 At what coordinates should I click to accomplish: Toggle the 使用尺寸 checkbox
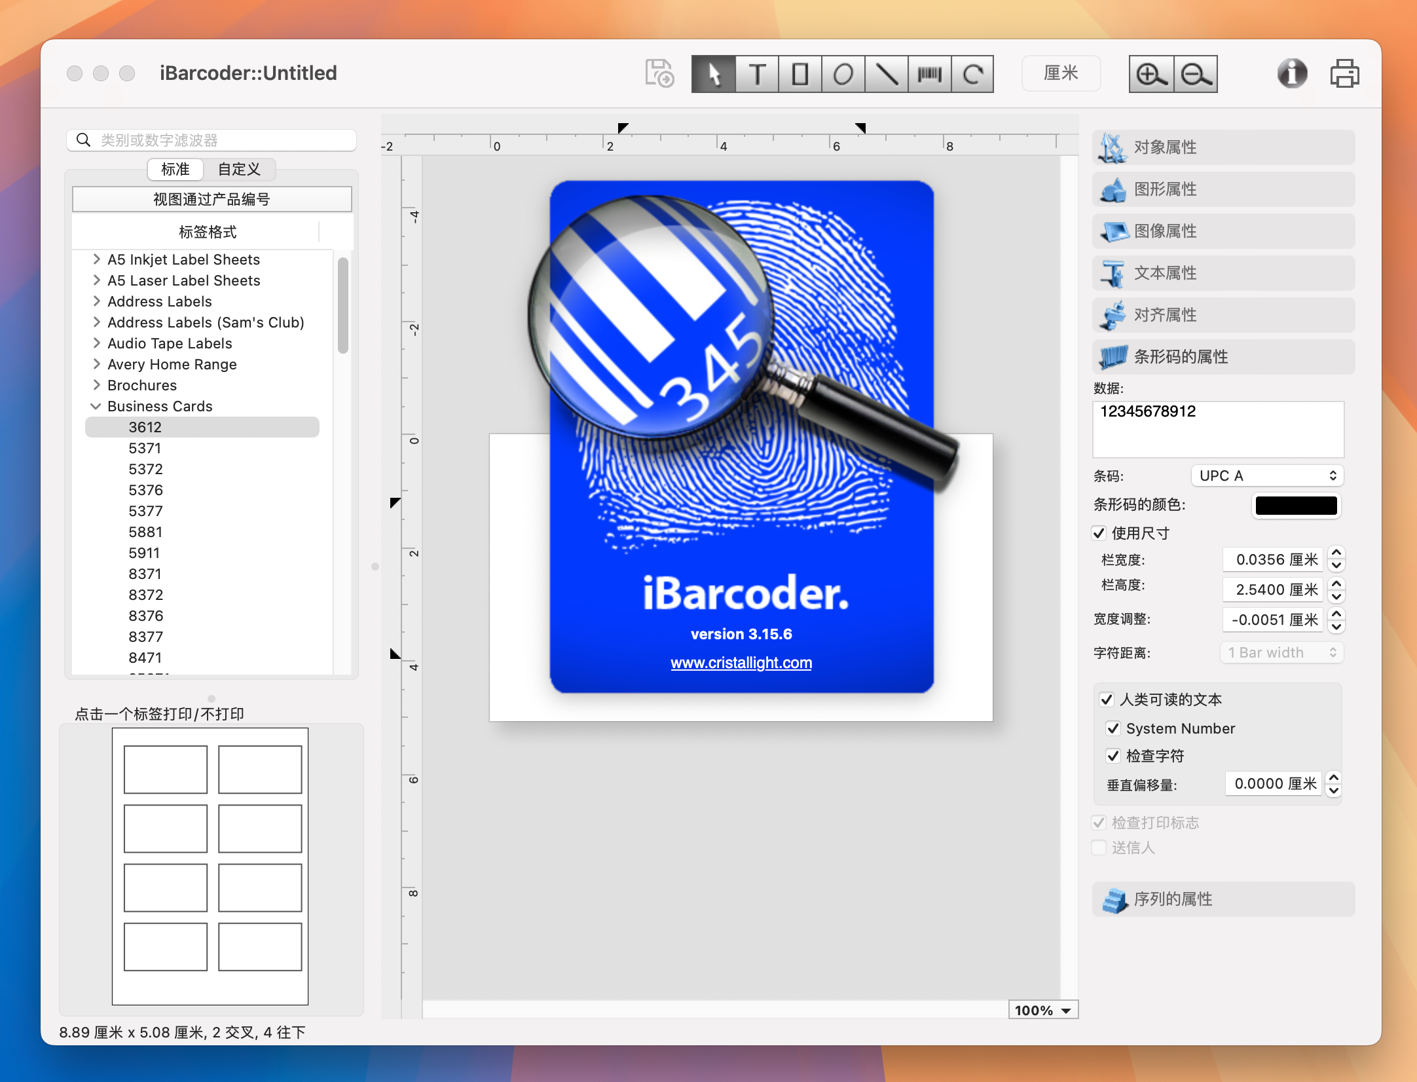pos(1099,533)
